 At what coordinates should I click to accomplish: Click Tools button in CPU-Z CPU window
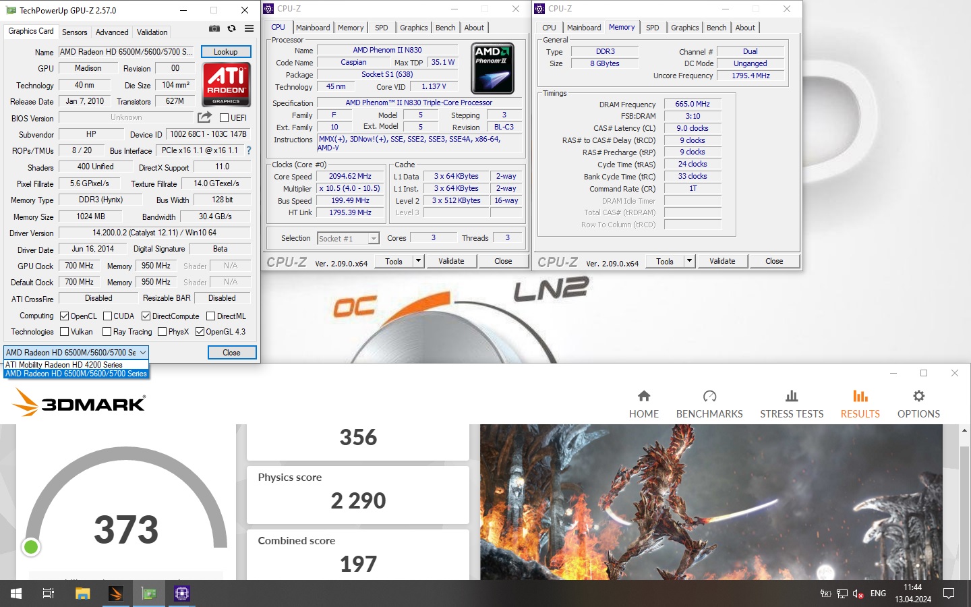394,261
